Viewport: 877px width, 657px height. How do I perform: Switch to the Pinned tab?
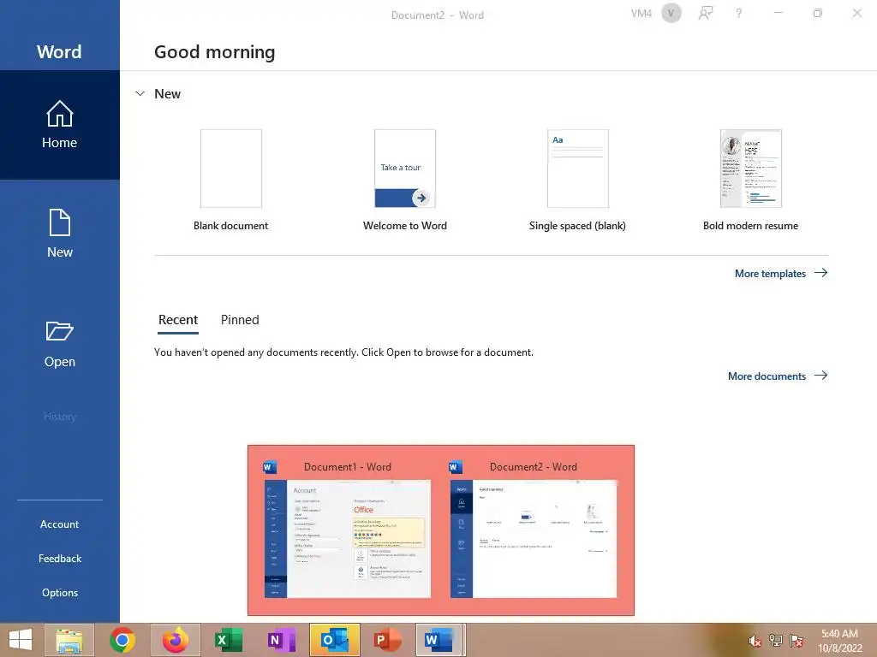pos(240,320)
